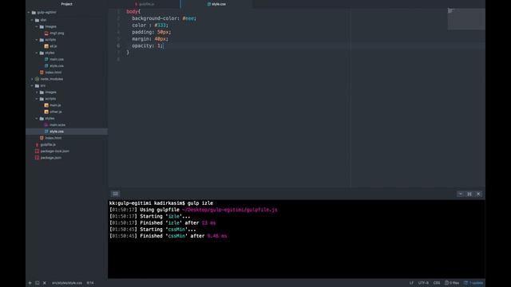The image size is (511, 287).
Task: Close all terminals via status bar X
Action: [45, 283]
